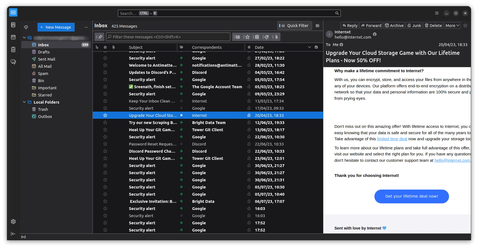Click Reply to the Internxt email

(349, 25)
